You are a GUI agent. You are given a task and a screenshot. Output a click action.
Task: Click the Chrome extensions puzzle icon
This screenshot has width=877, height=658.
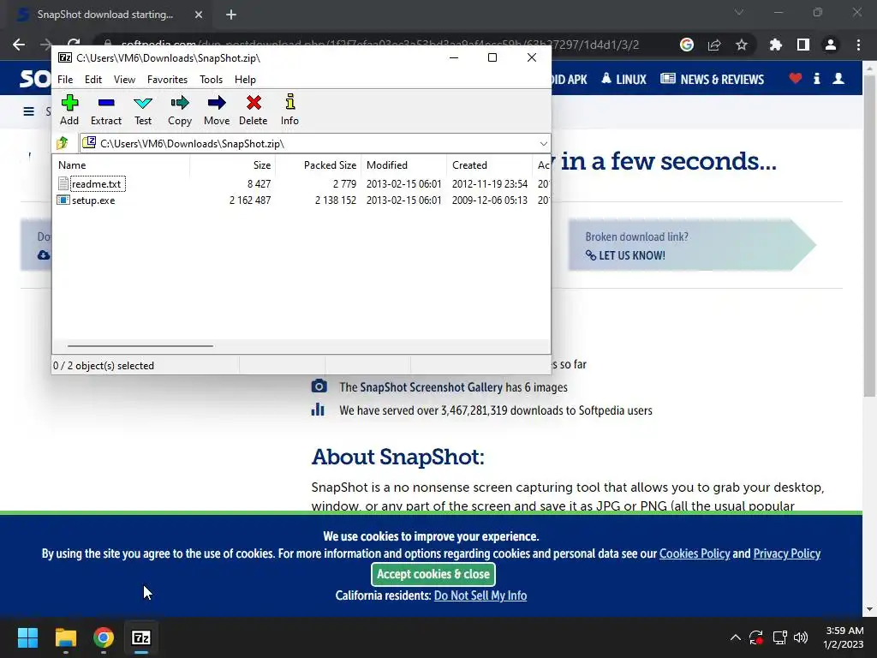pyautogui.click(x=775, y=45)
